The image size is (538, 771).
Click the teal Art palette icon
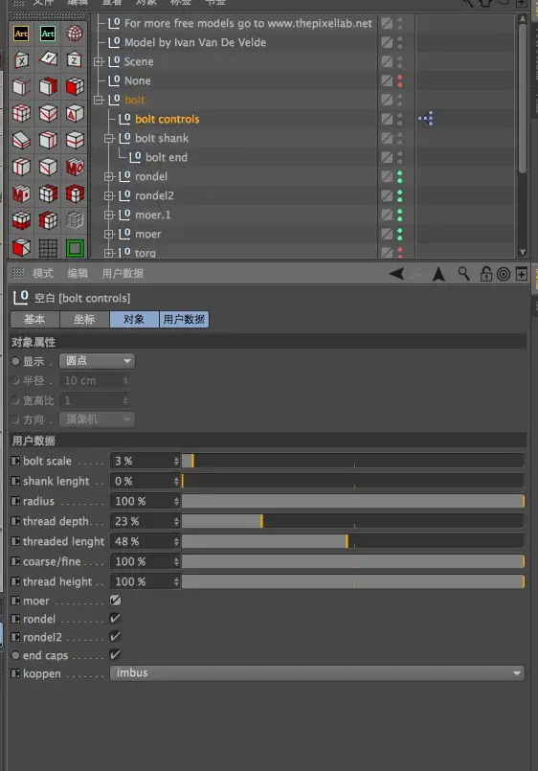coord(48,34)
